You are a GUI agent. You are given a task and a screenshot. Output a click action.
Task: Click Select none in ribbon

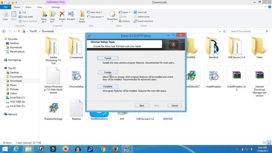pos(142,17)
